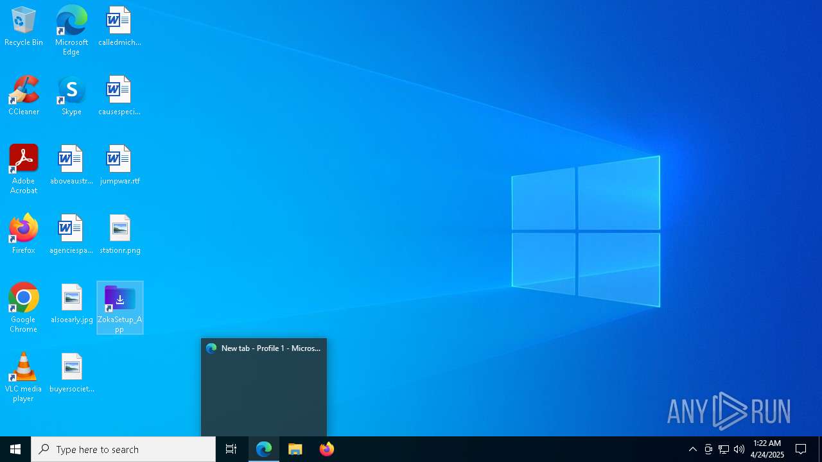Select the Google Chrome desktop shortcut
Viewport: 822px width, 462px height.
click(x=24, y=308)
